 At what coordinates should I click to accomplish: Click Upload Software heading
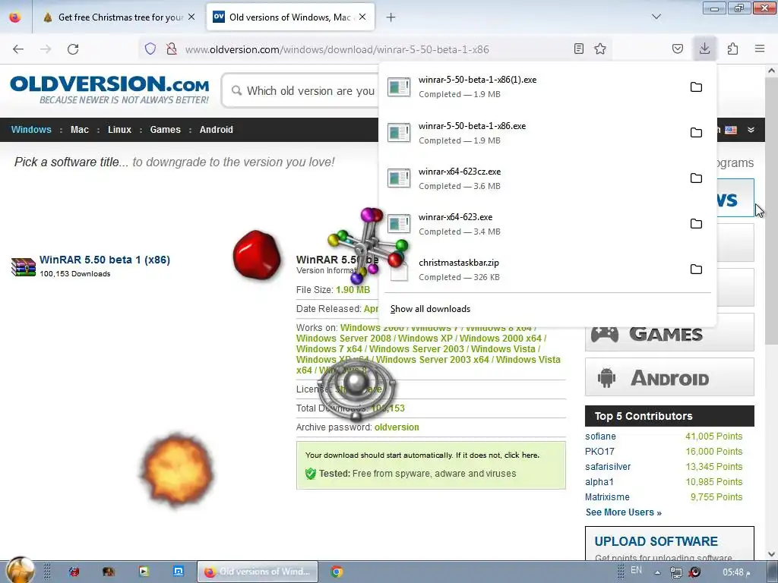click(656, 540)
